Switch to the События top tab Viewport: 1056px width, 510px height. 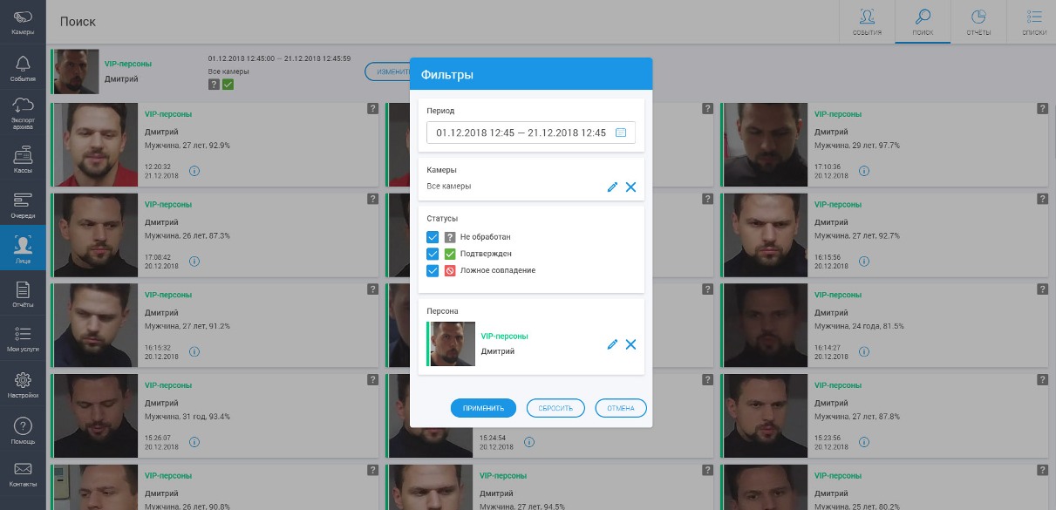coord(867,22)
